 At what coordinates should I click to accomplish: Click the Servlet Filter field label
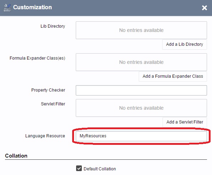point(53,104)
